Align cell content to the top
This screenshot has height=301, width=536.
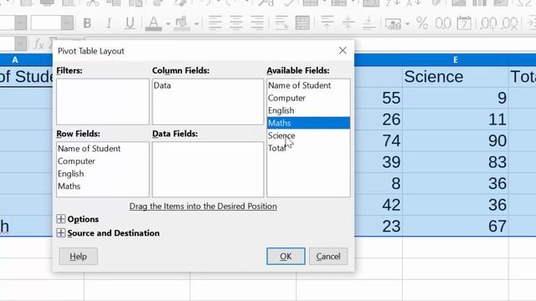(x=327, y=23)
